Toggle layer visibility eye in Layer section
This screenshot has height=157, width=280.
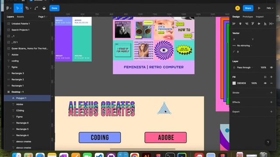(x=271, y=68)
